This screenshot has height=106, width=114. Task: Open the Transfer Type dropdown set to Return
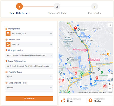(x=29, y=77)
